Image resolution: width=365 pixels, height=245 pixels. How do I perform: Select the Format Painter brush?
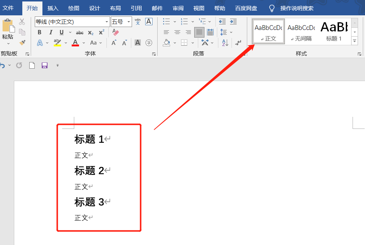coord(22,43)
